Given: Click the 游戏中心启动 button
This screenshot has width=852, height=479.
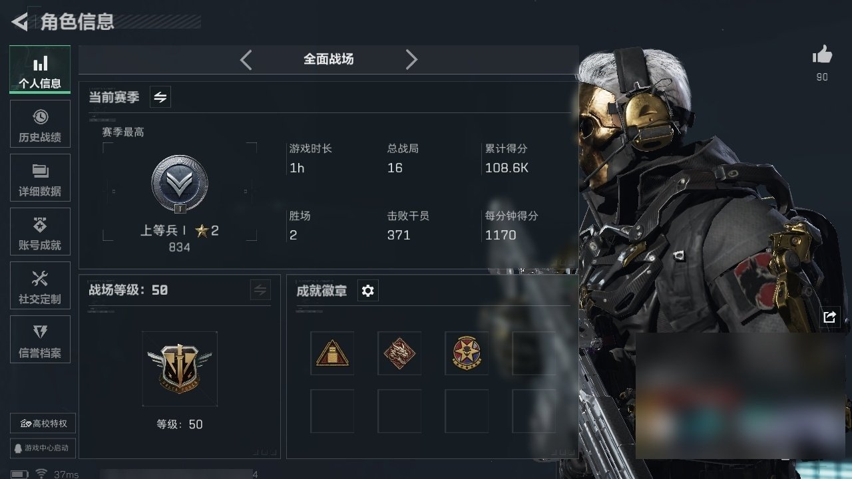Looking at the screenshot, I should 43,448.
